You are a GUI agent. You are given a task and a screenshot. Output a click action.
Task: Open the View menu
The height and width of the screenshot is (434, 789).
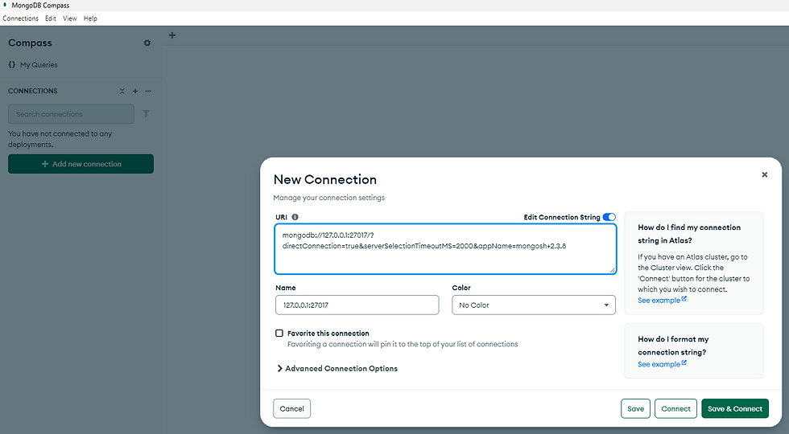[70, 18]
